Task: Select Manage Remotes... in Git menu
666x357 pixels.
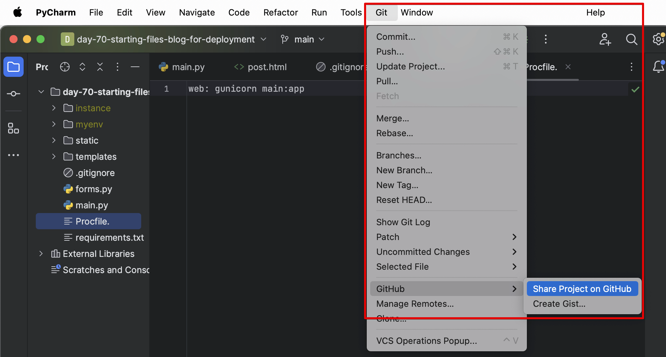Action: tap(446, 304)
